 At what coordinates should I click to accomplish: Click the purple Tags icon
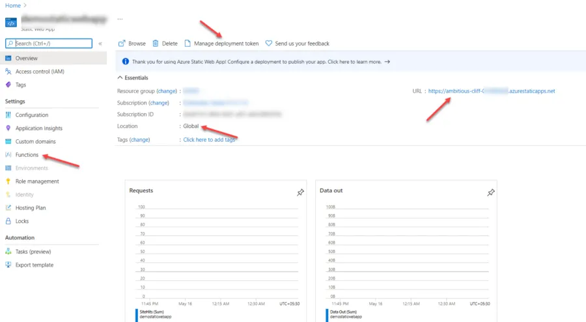click(8, 85)
